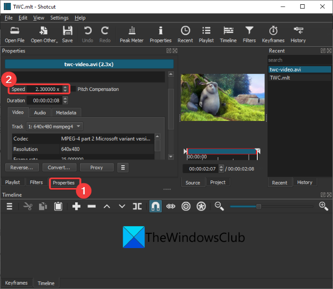Switch to the Metadata tab

tap(66, 113)
